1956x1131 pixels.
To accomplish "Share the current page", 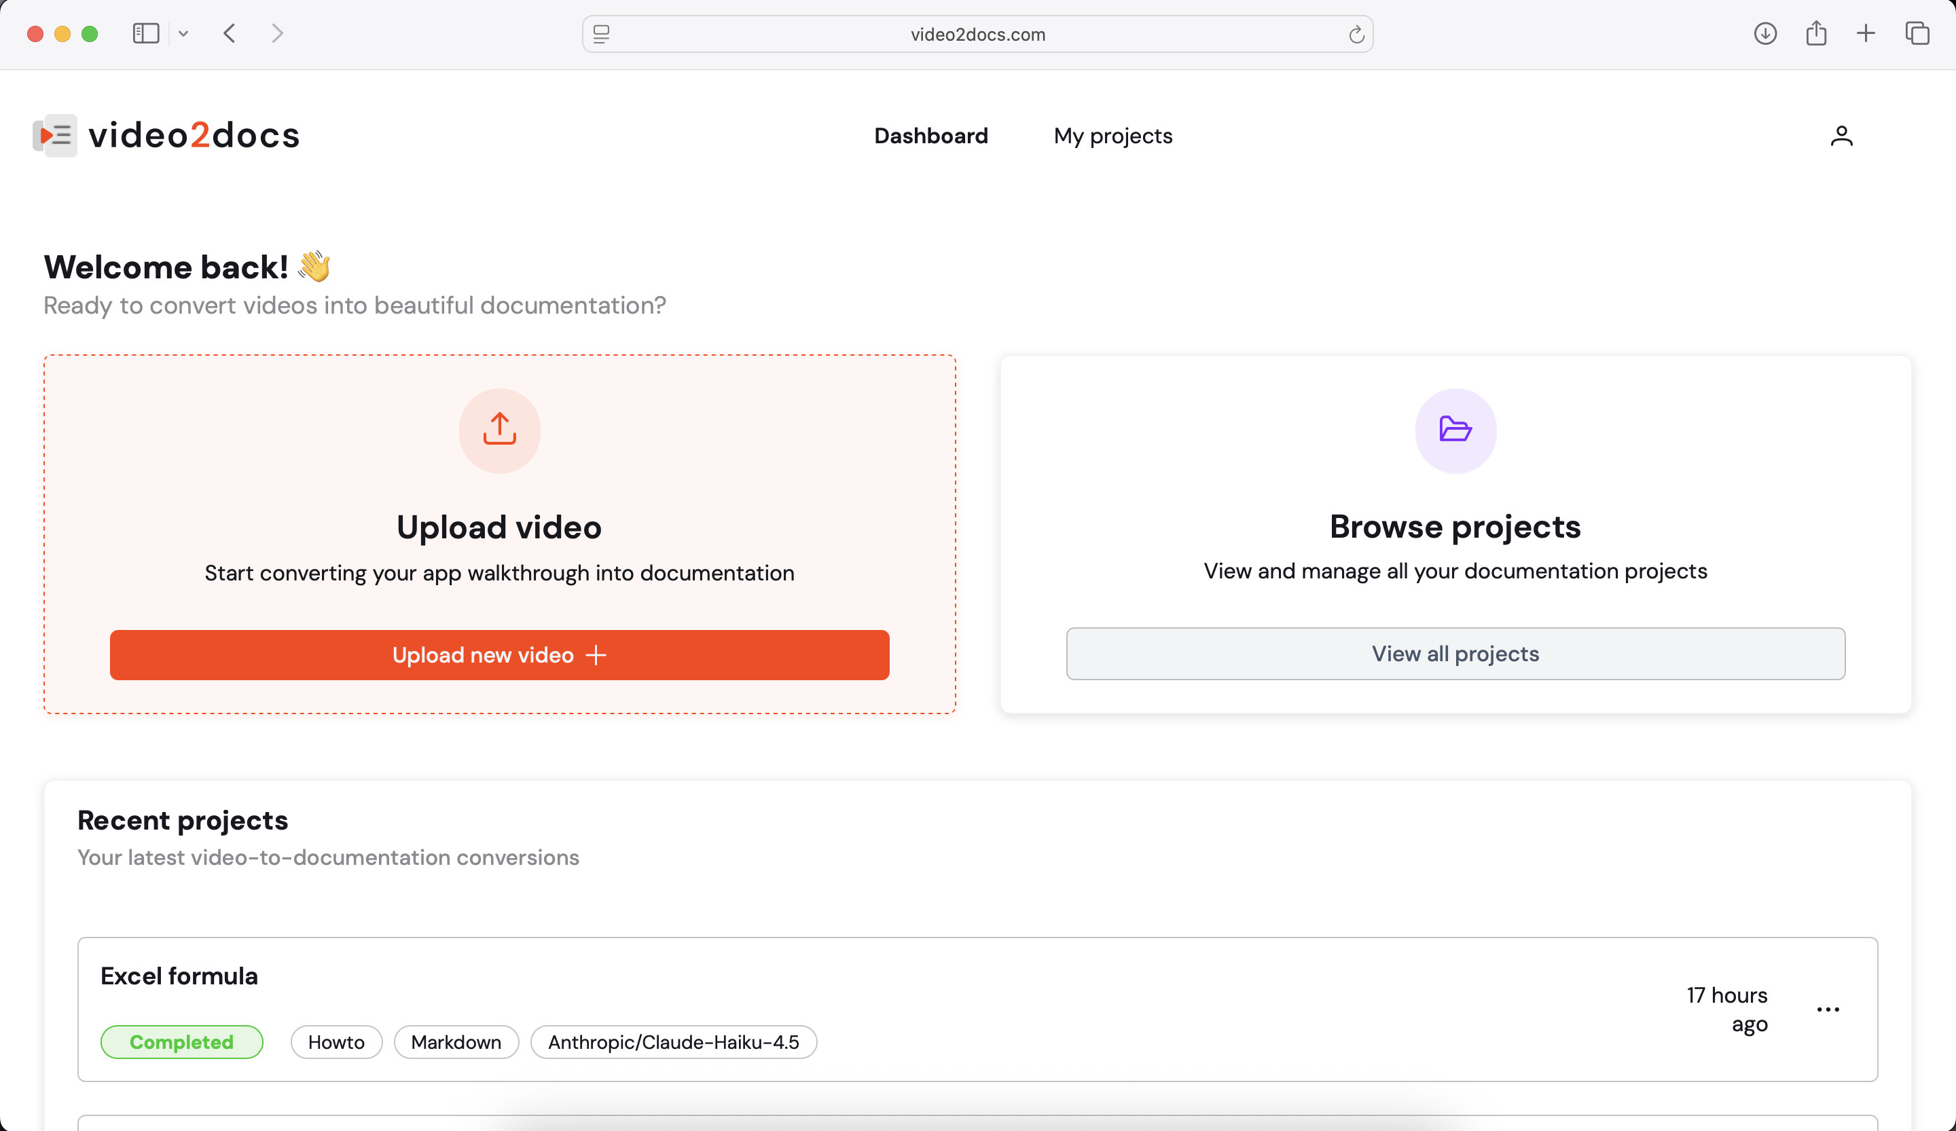I will 1815,33.
